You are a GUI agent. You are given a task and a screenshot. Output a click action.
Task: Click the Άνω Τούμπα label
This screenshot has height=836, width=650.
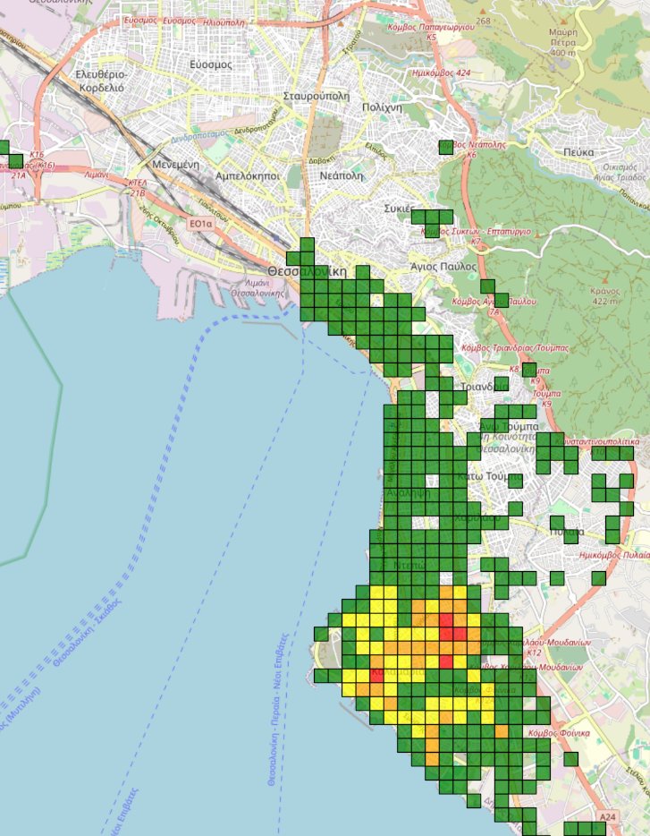509,426
